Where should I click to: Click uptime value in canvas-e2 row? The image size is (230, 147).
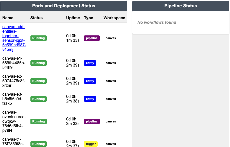pos(73,81)
